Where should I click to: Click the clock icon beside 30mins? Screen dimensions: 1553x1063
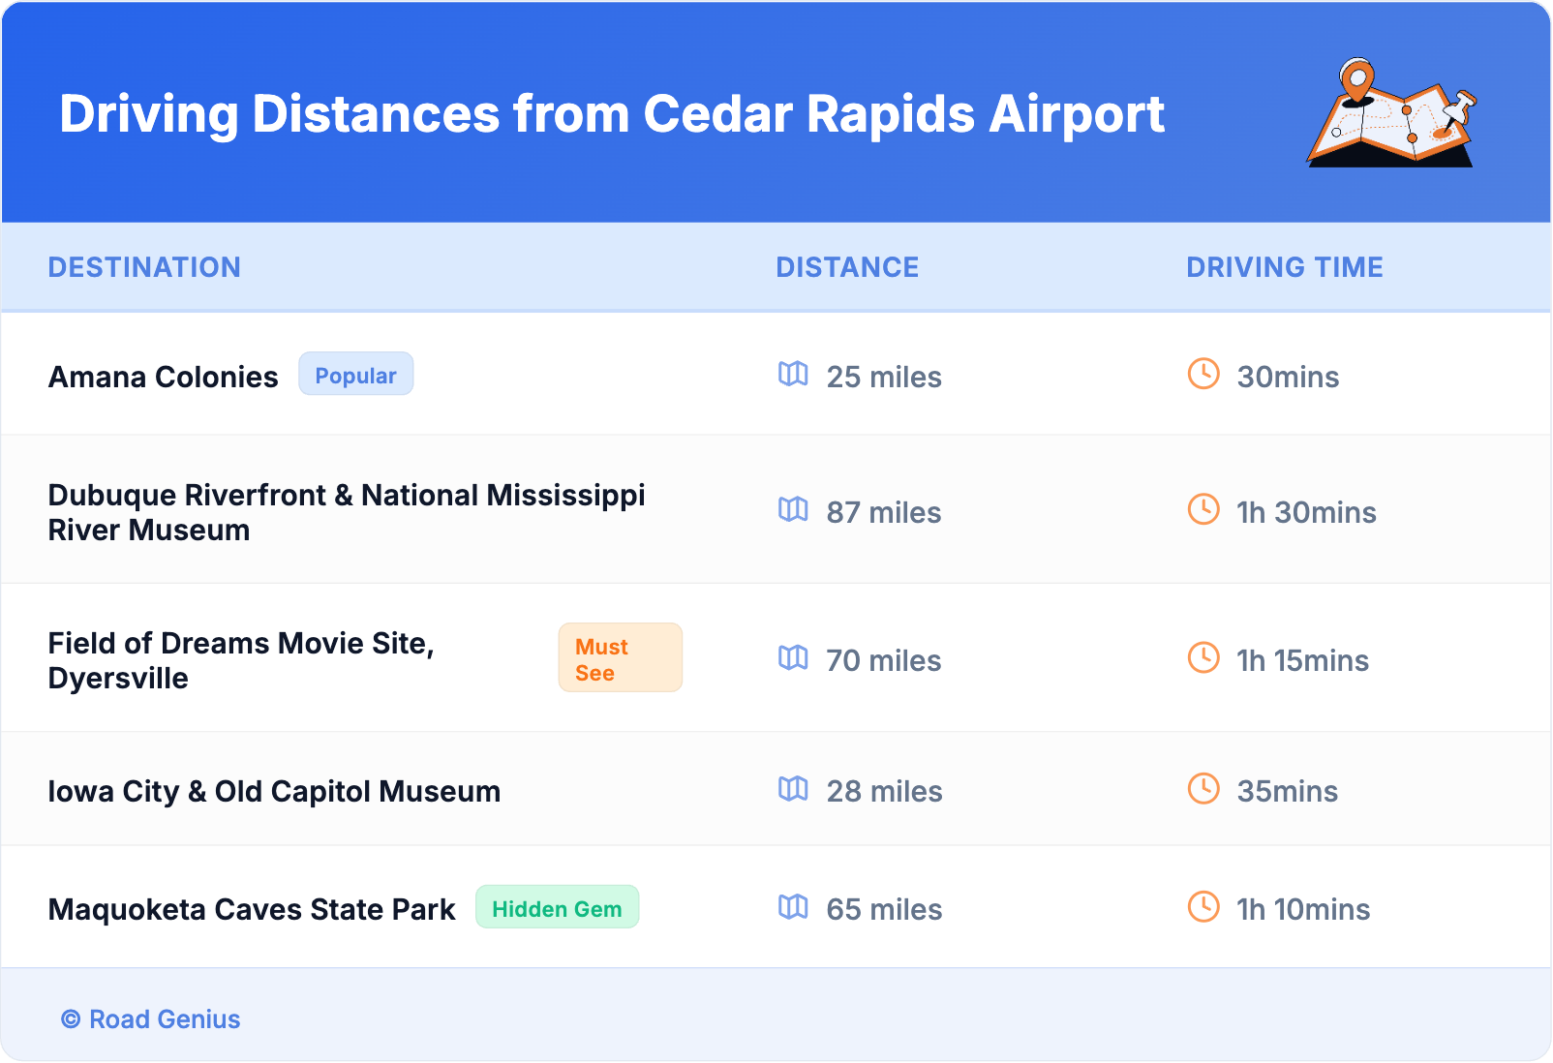pos(1203,374)
